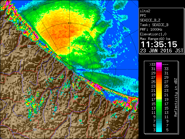Click the "Reflectivity in dBZ" vertical label
The image size is (185, 139).
176,97
